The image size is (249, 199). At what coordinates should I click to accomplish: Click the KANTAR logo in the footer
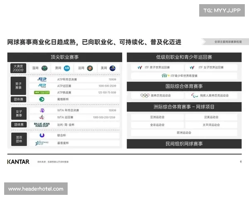(x=18, y=162)
